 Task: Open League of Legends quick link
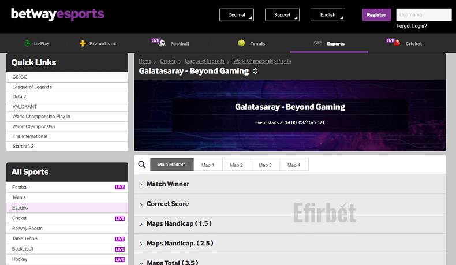point(67,87)
